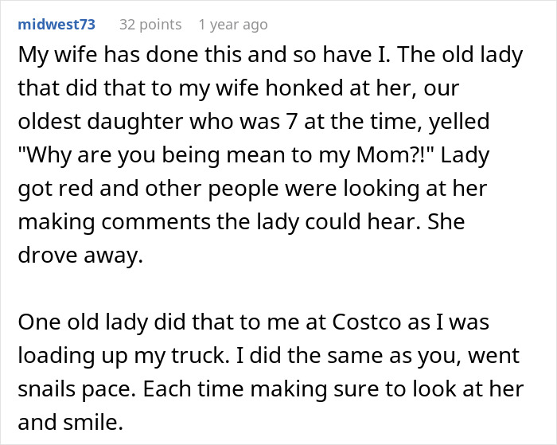Click the "1 year ago" timestamp
Screen dimensions: 557x445
coord(232,25)
